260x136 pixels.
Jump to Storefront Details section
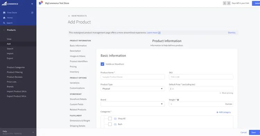click(x=78, y=99)
